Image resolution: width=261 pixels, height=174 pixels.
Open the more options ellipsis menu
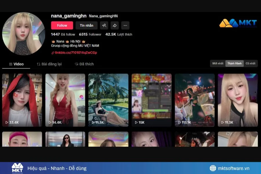point(125,26)
